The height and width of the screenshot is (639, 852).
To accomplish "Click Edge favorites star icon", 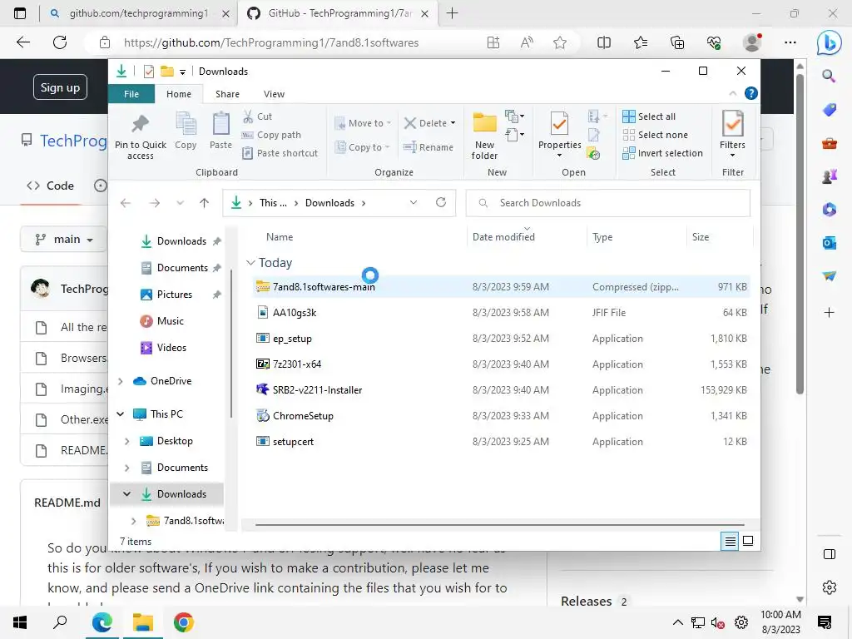I will 560,42.
